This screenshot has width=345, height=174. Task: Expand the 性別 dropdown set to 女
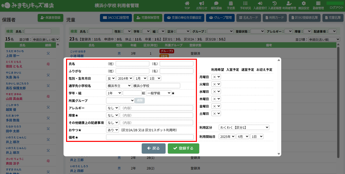click(x=111, y=78)
